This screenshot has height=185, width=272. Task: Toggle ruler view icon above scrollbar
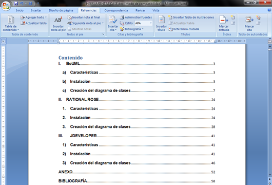click(x=269, y=41)
